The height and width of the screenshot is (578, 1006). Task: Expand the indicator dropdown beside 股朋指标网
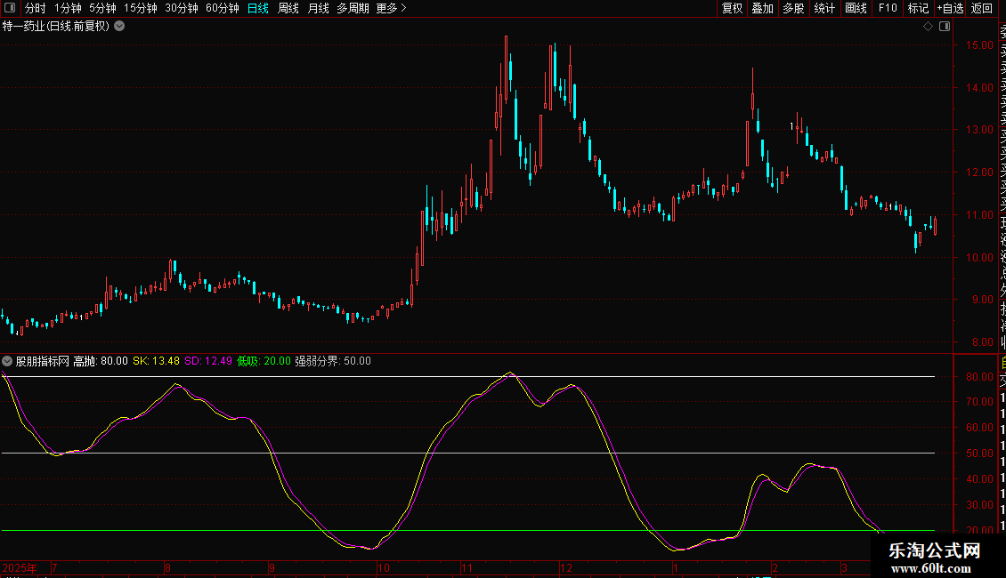[7, 361]
